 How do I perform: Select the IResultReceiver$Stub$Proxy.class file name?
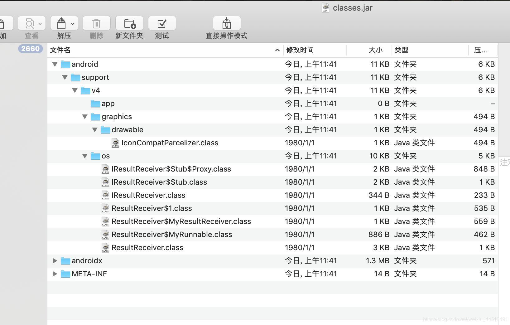coord(171,169)
